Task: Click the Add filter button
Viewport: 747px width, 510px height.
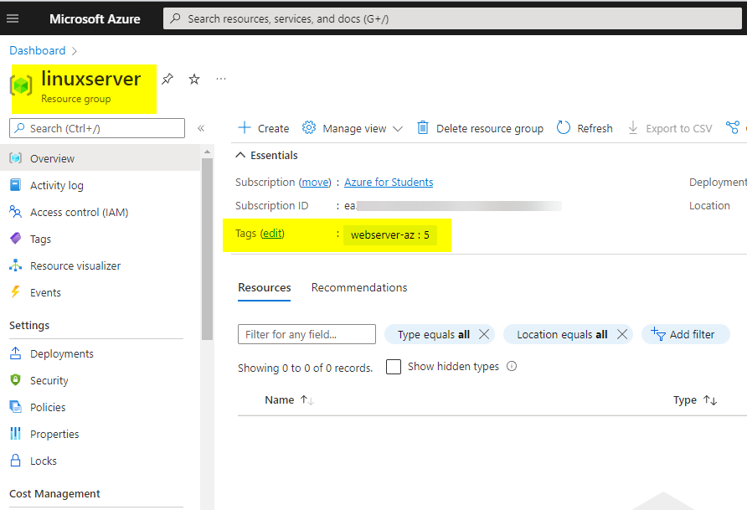Action: (x=686, y=334)
